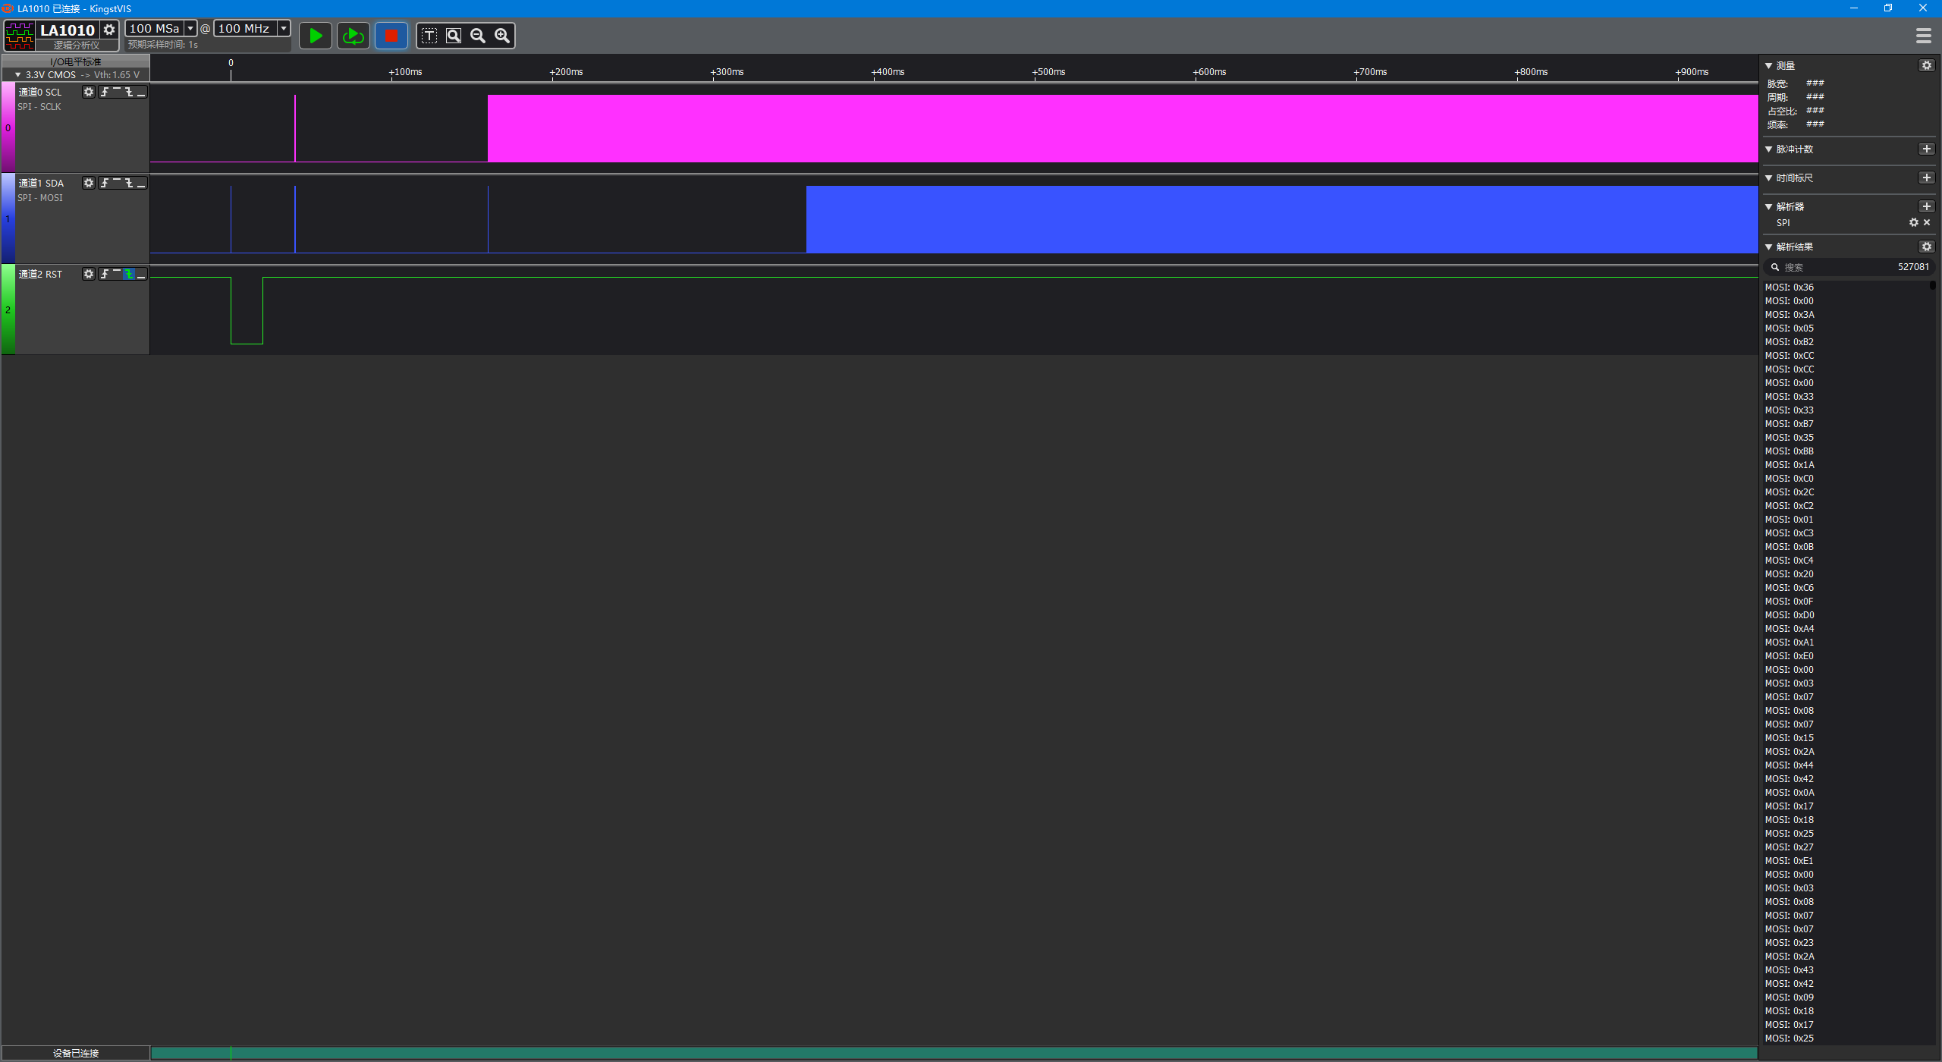This screenshot has width=1942, height=1062.
Task: Open channel 2 RST settings gear
Action: click(x=89, y=274)
